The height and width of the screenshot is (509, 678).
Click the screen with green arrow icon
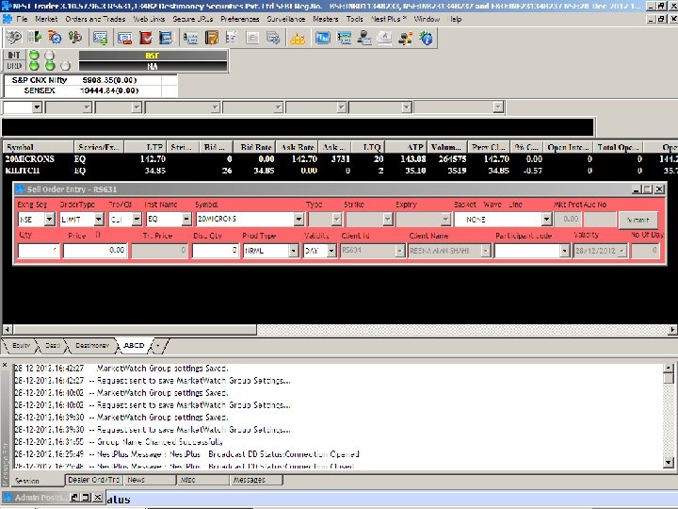[101, 38]
